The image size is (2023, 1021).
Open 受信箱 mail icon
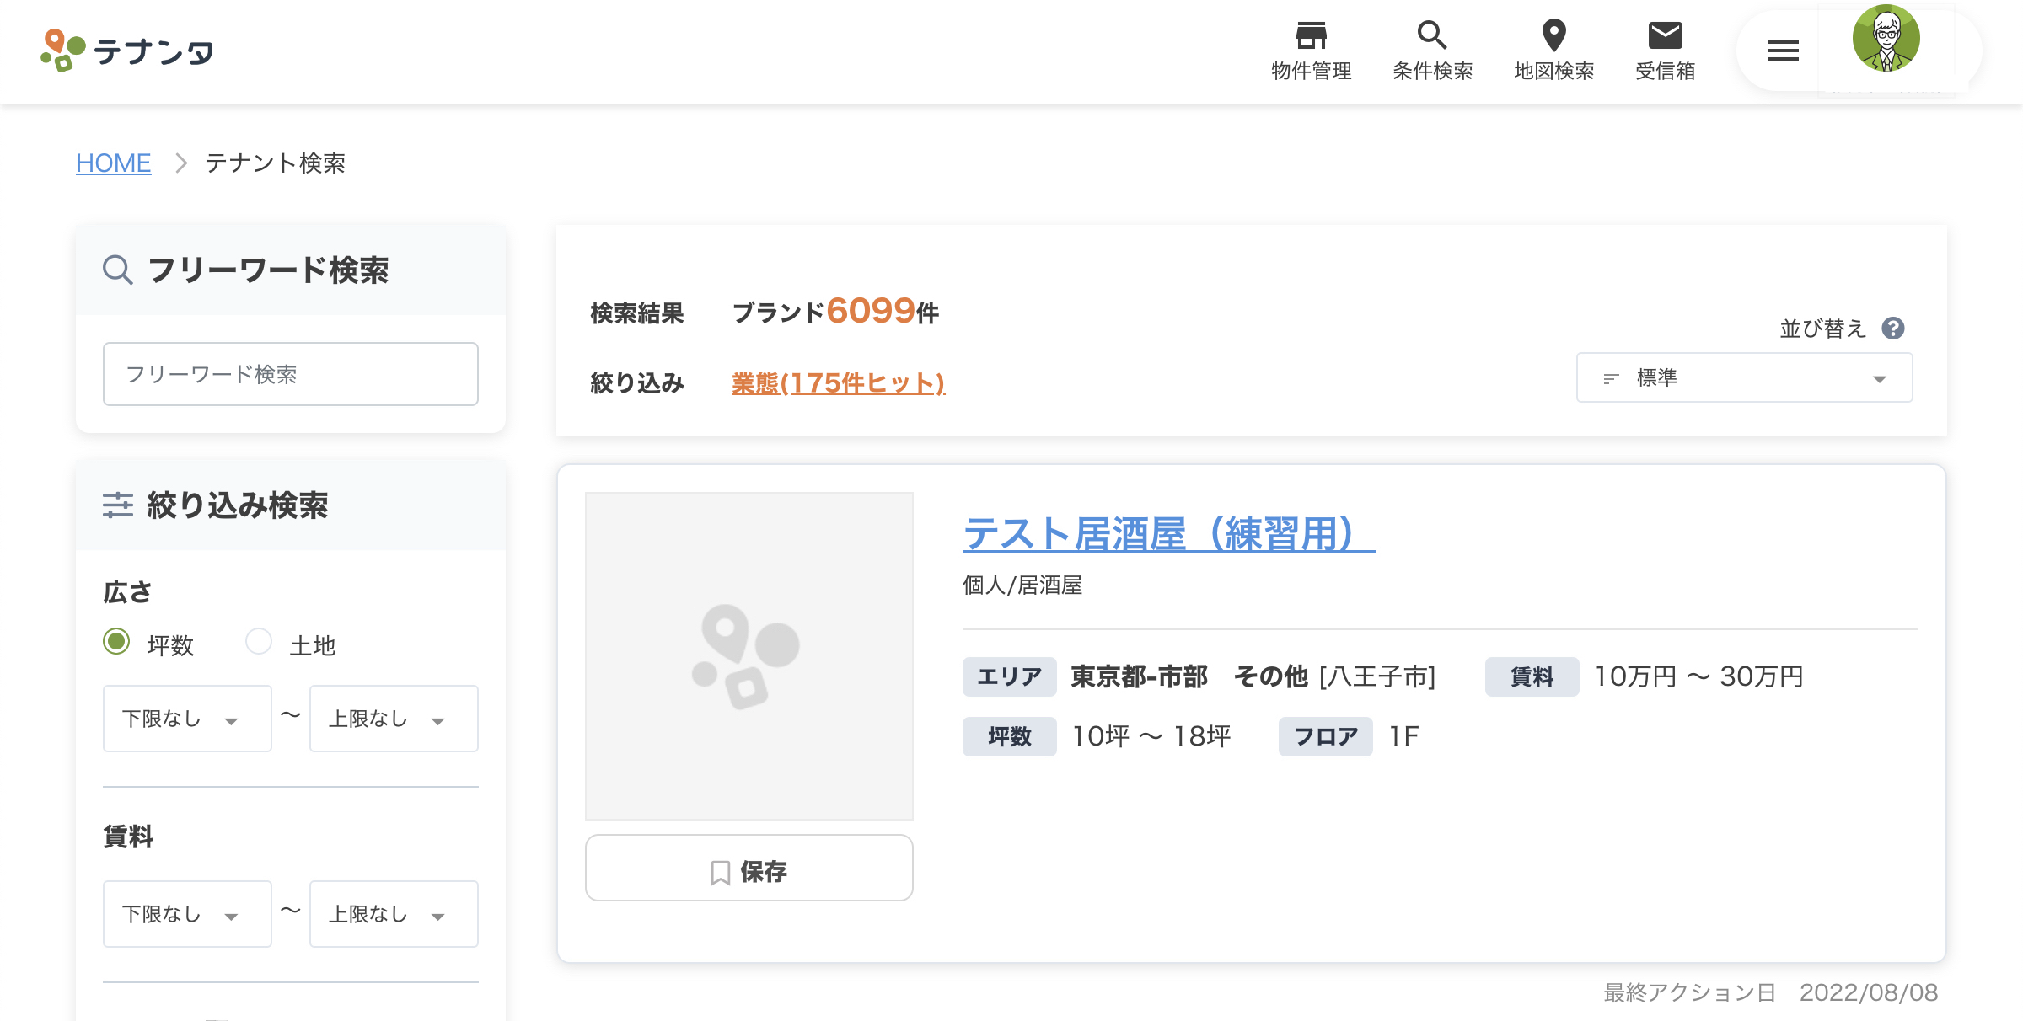[x=1665, y=36]
